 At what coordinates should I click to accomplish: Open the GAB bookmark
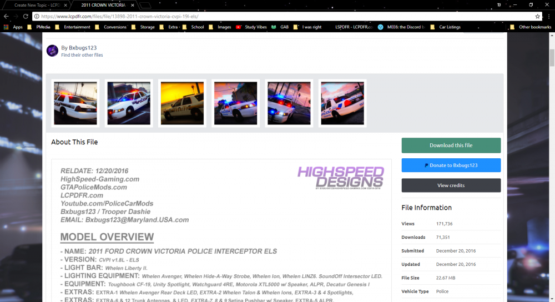280,27
